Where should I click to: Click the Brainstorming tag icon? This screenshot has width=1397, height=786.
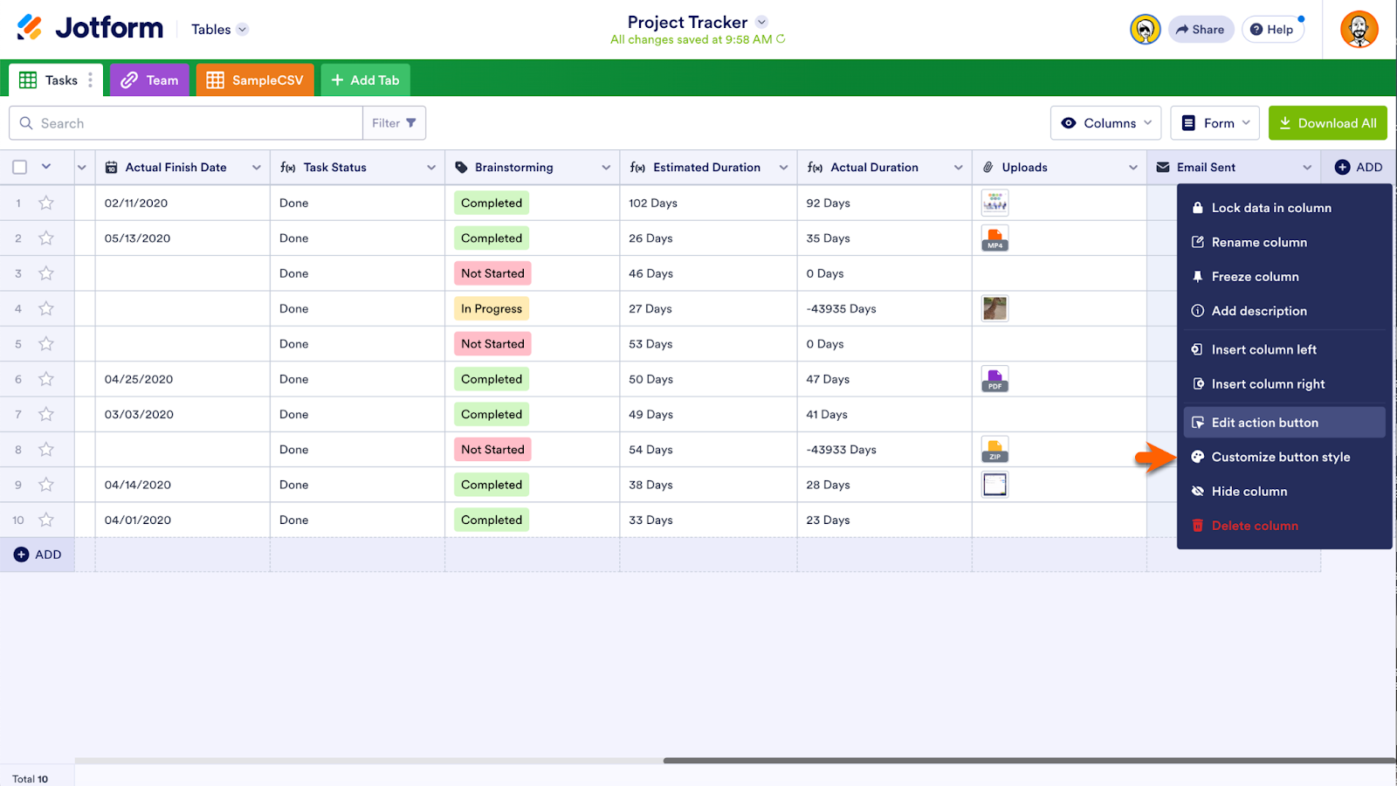pyautogui.click(x=461, y=168)
